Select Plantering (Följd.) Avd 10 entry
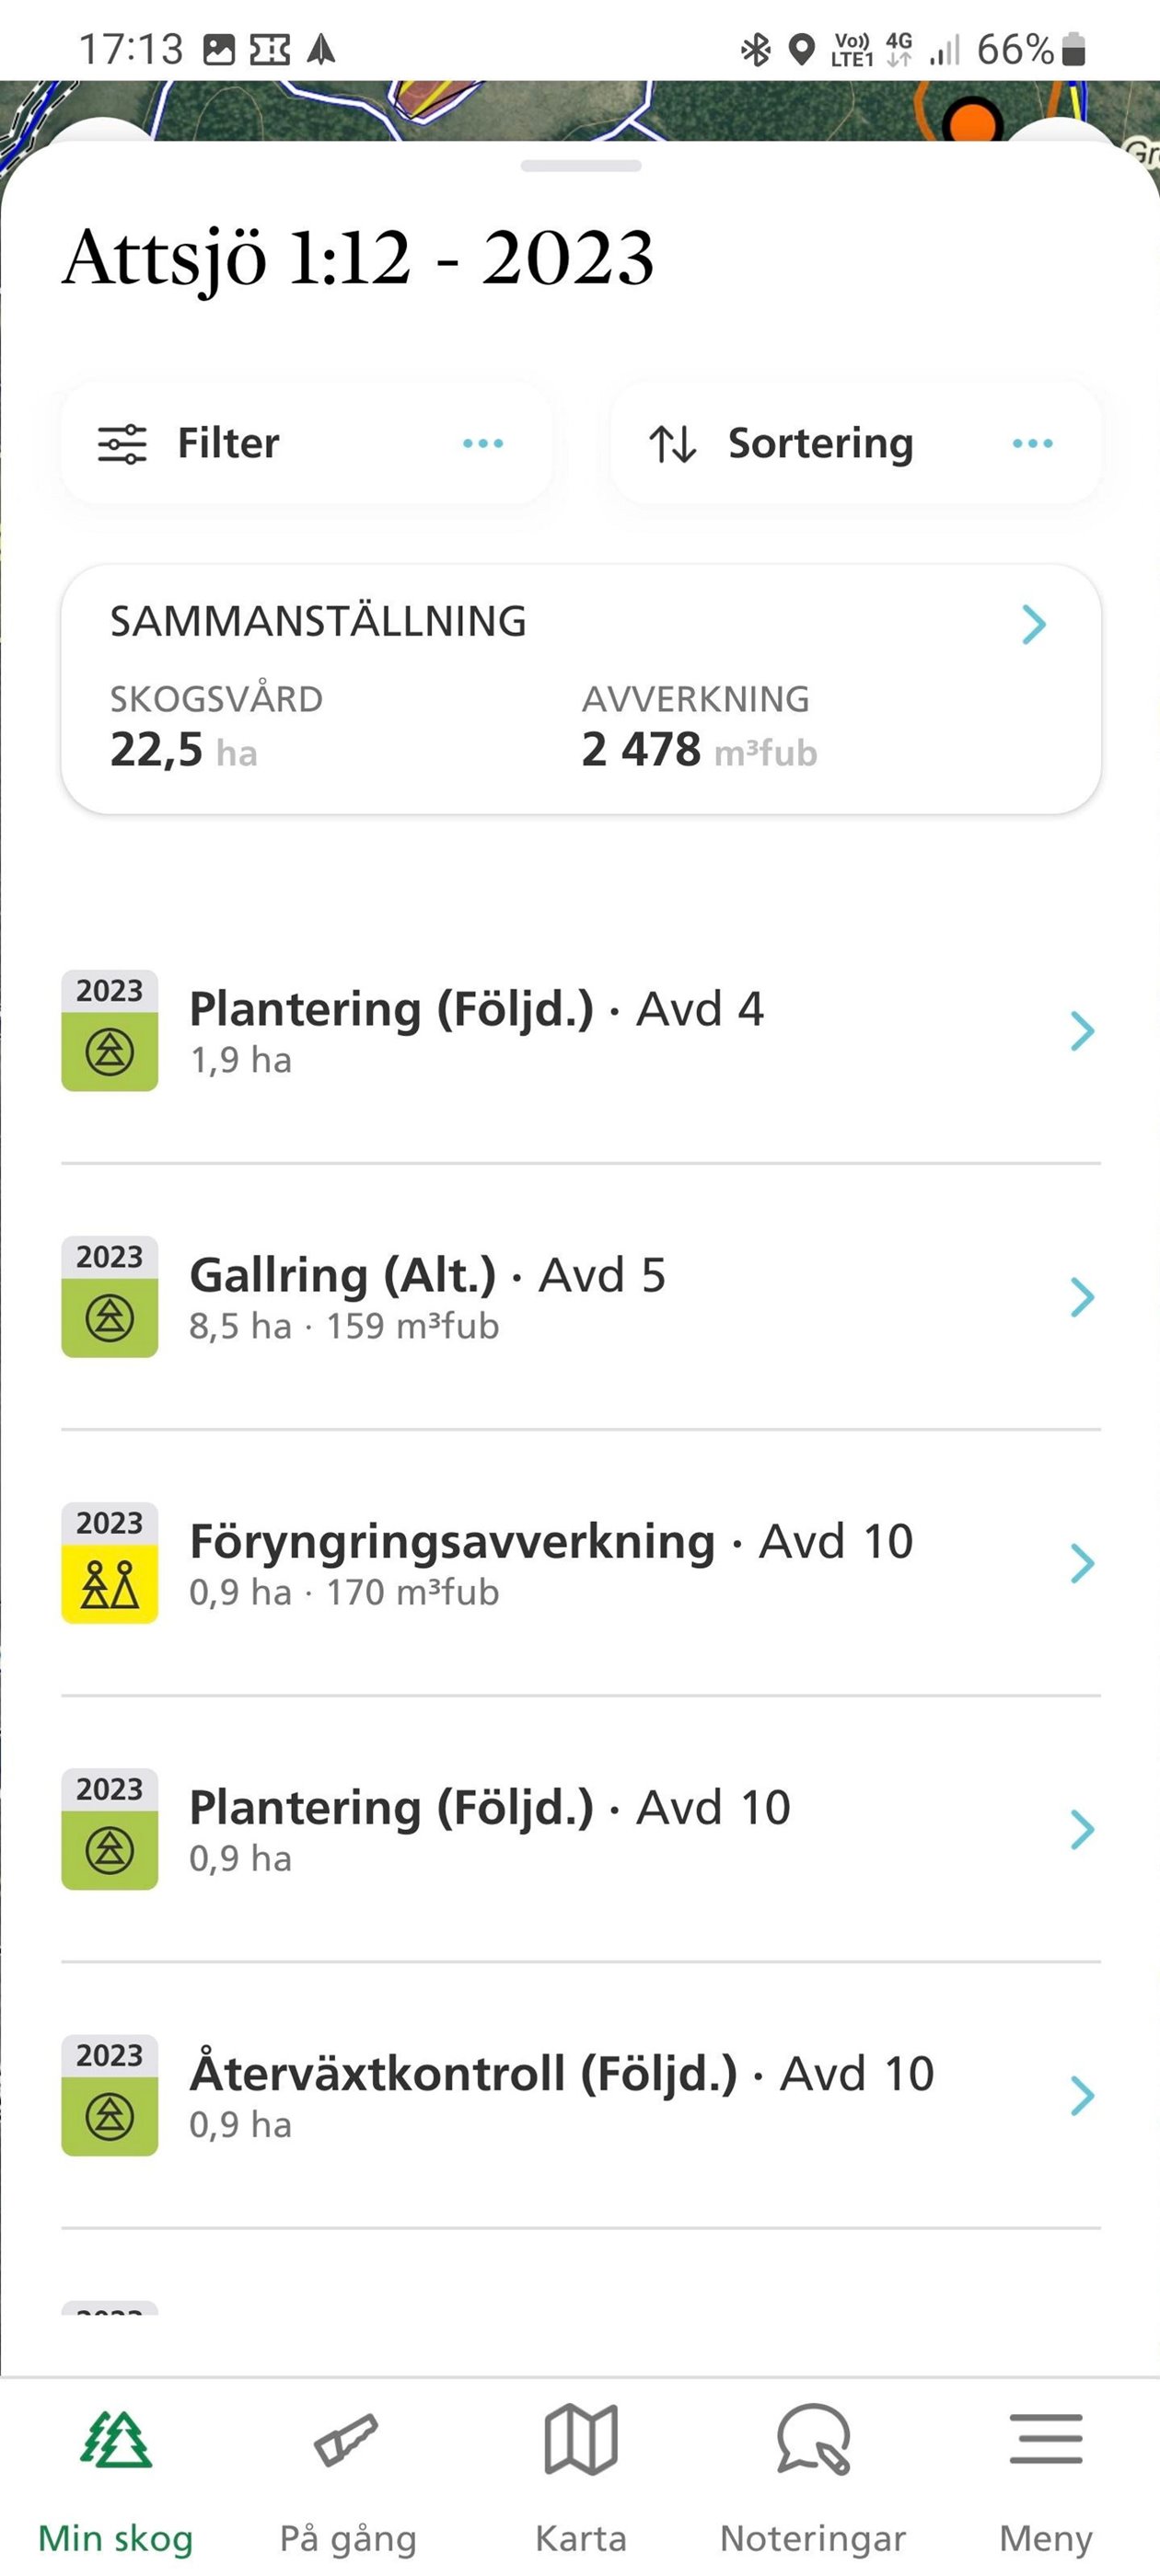Screen dimensions: 1160x2576 581,1829
